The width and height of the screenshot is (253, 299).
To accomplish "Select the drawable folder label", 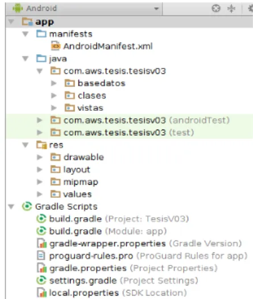I will [x=84, y=157].
